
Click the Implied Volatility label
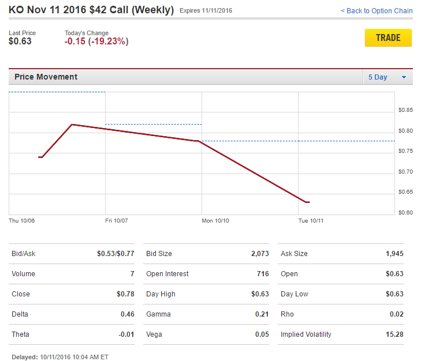306,334
